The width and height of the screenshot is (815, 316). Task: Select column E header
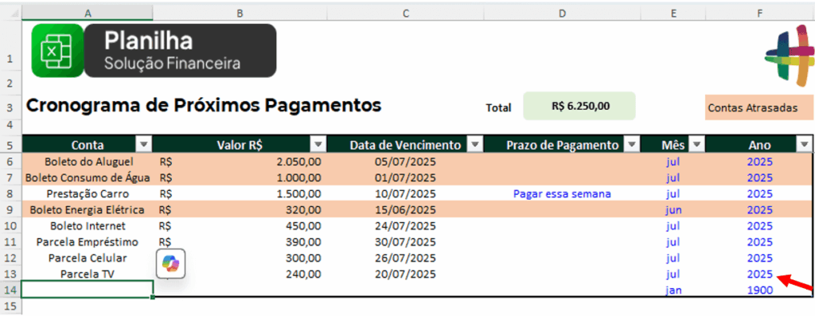click(x=673, y=13)
